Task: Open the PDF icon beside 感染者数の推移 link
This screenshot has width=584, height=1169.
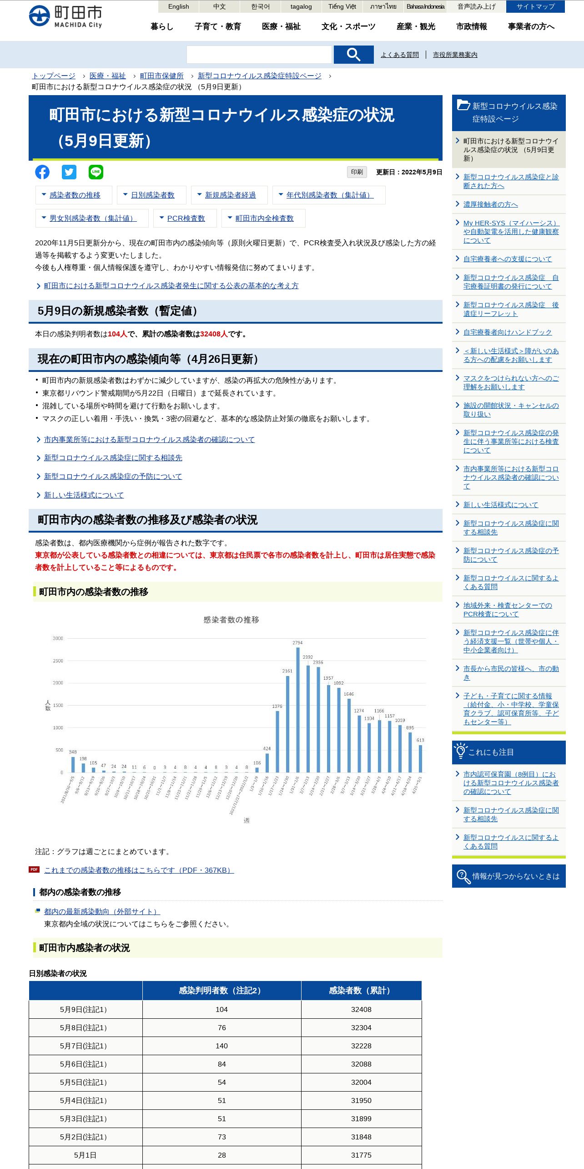Action: coord(34,869)
